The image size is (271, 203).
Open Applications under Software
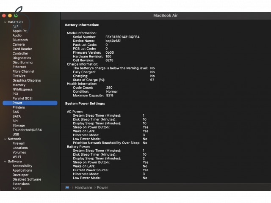coord(22,170)
